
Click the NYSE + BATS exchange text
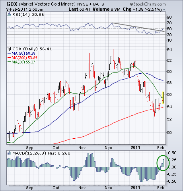pos(91,4)
